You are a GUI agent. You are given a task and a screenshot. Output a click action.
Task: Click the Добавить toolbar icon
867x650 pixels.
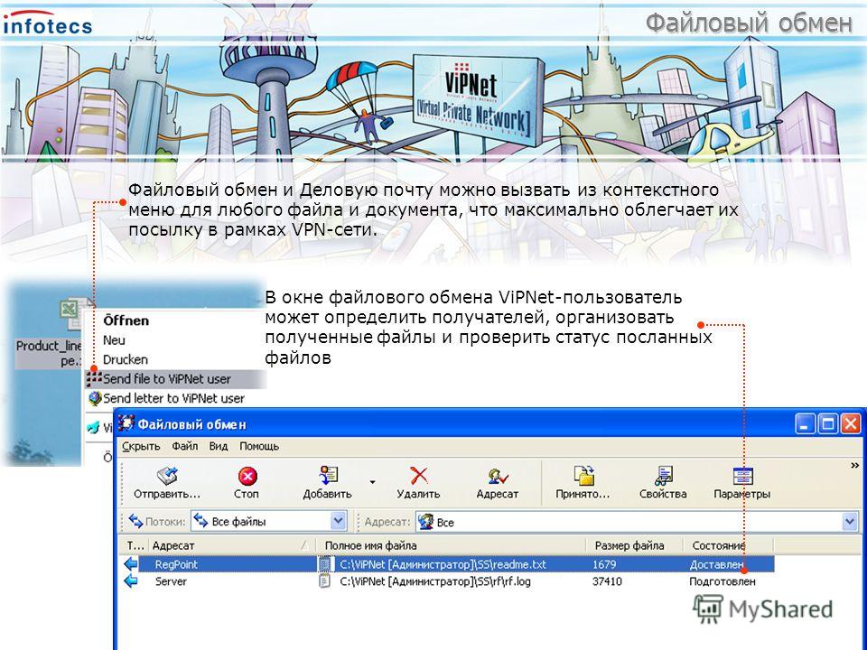(x=329, y=476)
